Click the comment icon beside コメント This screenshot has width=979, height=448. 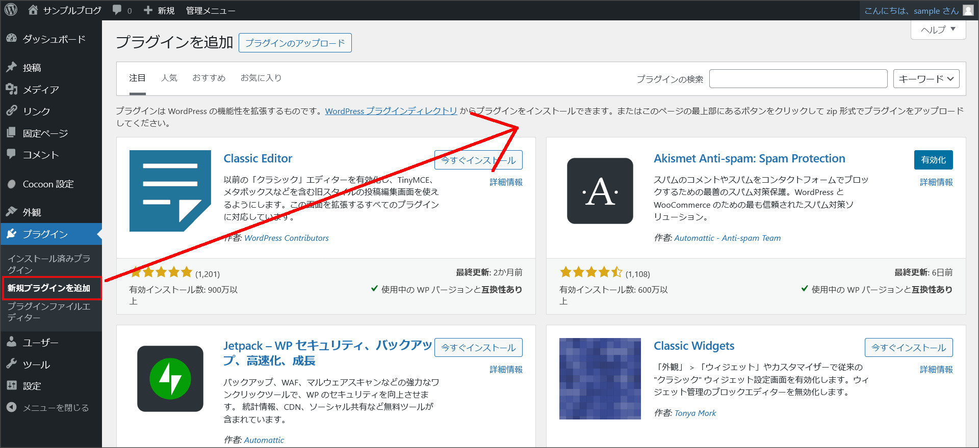click(11, 154)
